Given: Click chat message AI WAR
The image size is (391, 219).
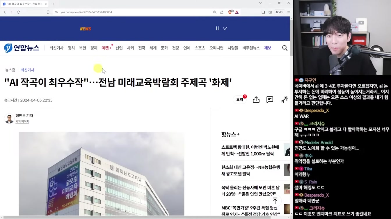Looking at the screenshot, I should (301, 116).
